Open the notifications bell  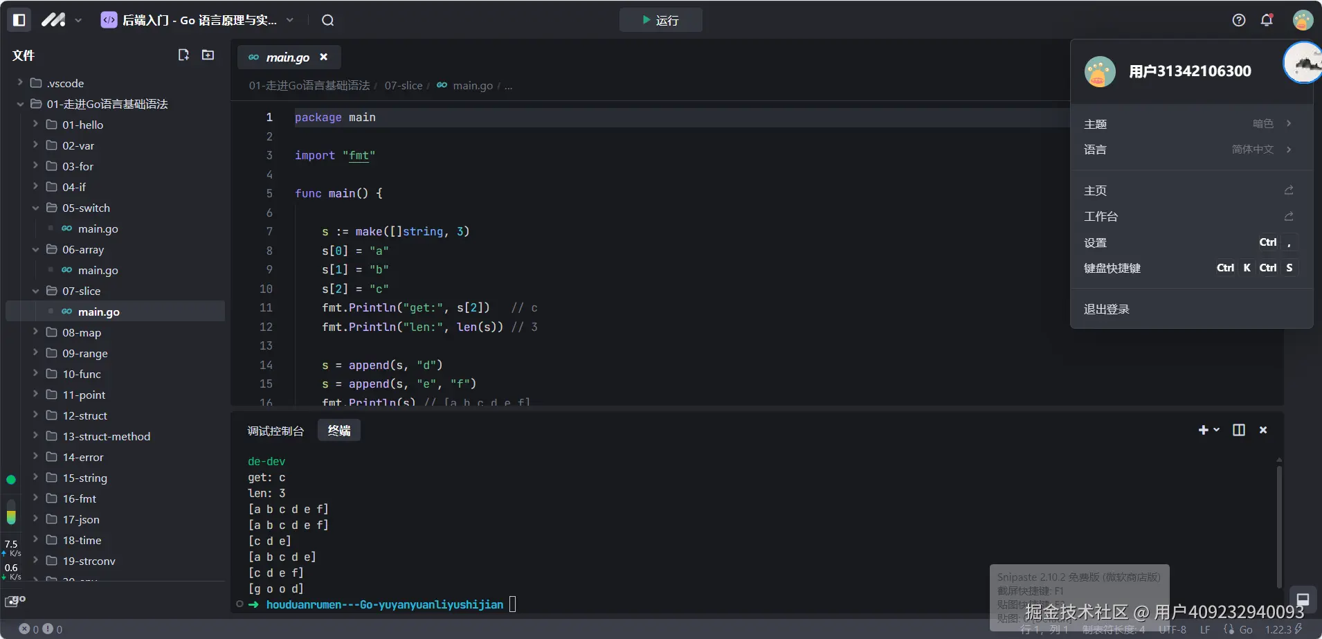point(1267,20)
